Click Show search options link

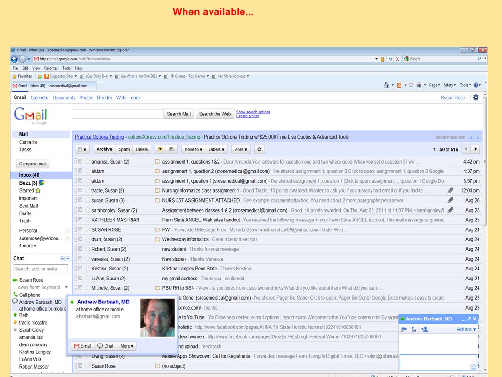click(x=253, y=112)
